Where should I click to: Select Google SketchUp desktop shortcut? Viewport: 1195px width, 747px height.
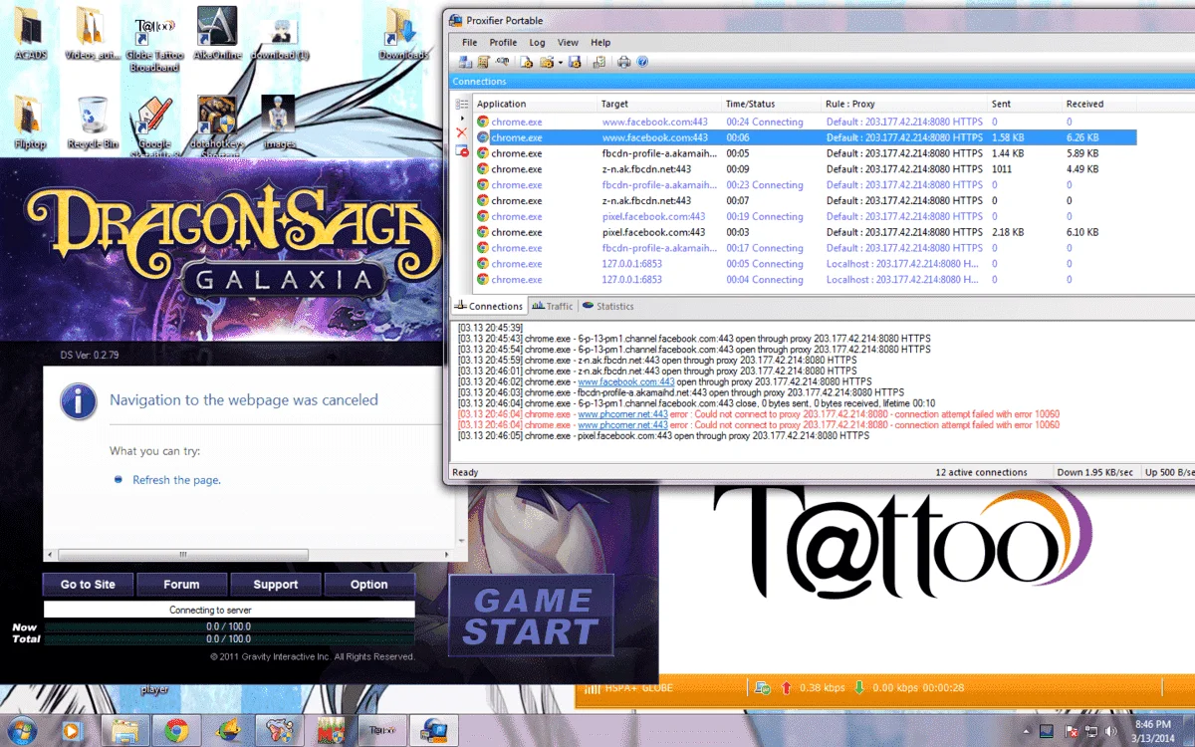pyautogui.click(x=154, y=127)
